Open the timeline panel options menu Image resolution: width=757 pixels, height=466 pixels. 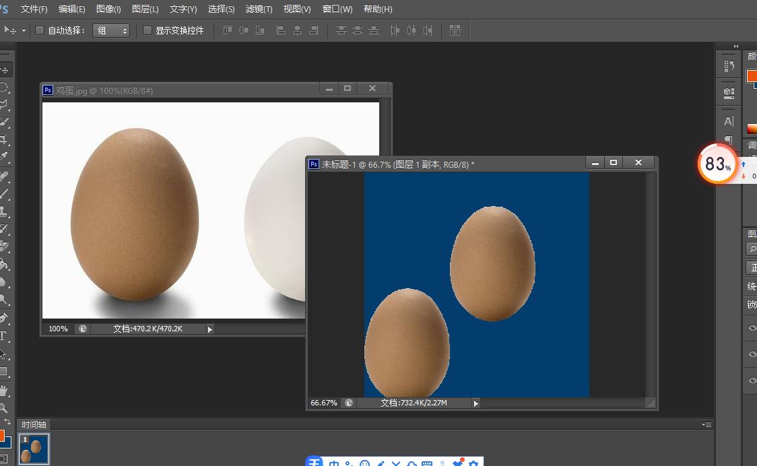coord(706,424)
